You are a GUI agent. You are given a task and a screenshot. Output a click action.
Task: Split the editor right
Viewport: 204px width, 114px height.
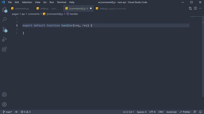[x=195, y=8]
